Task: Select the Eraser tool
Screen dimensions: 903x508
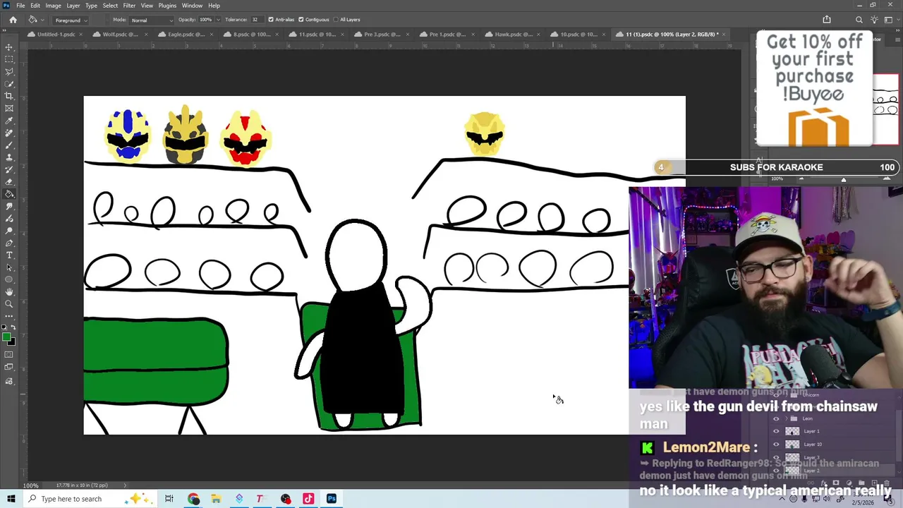Action: 9,181
